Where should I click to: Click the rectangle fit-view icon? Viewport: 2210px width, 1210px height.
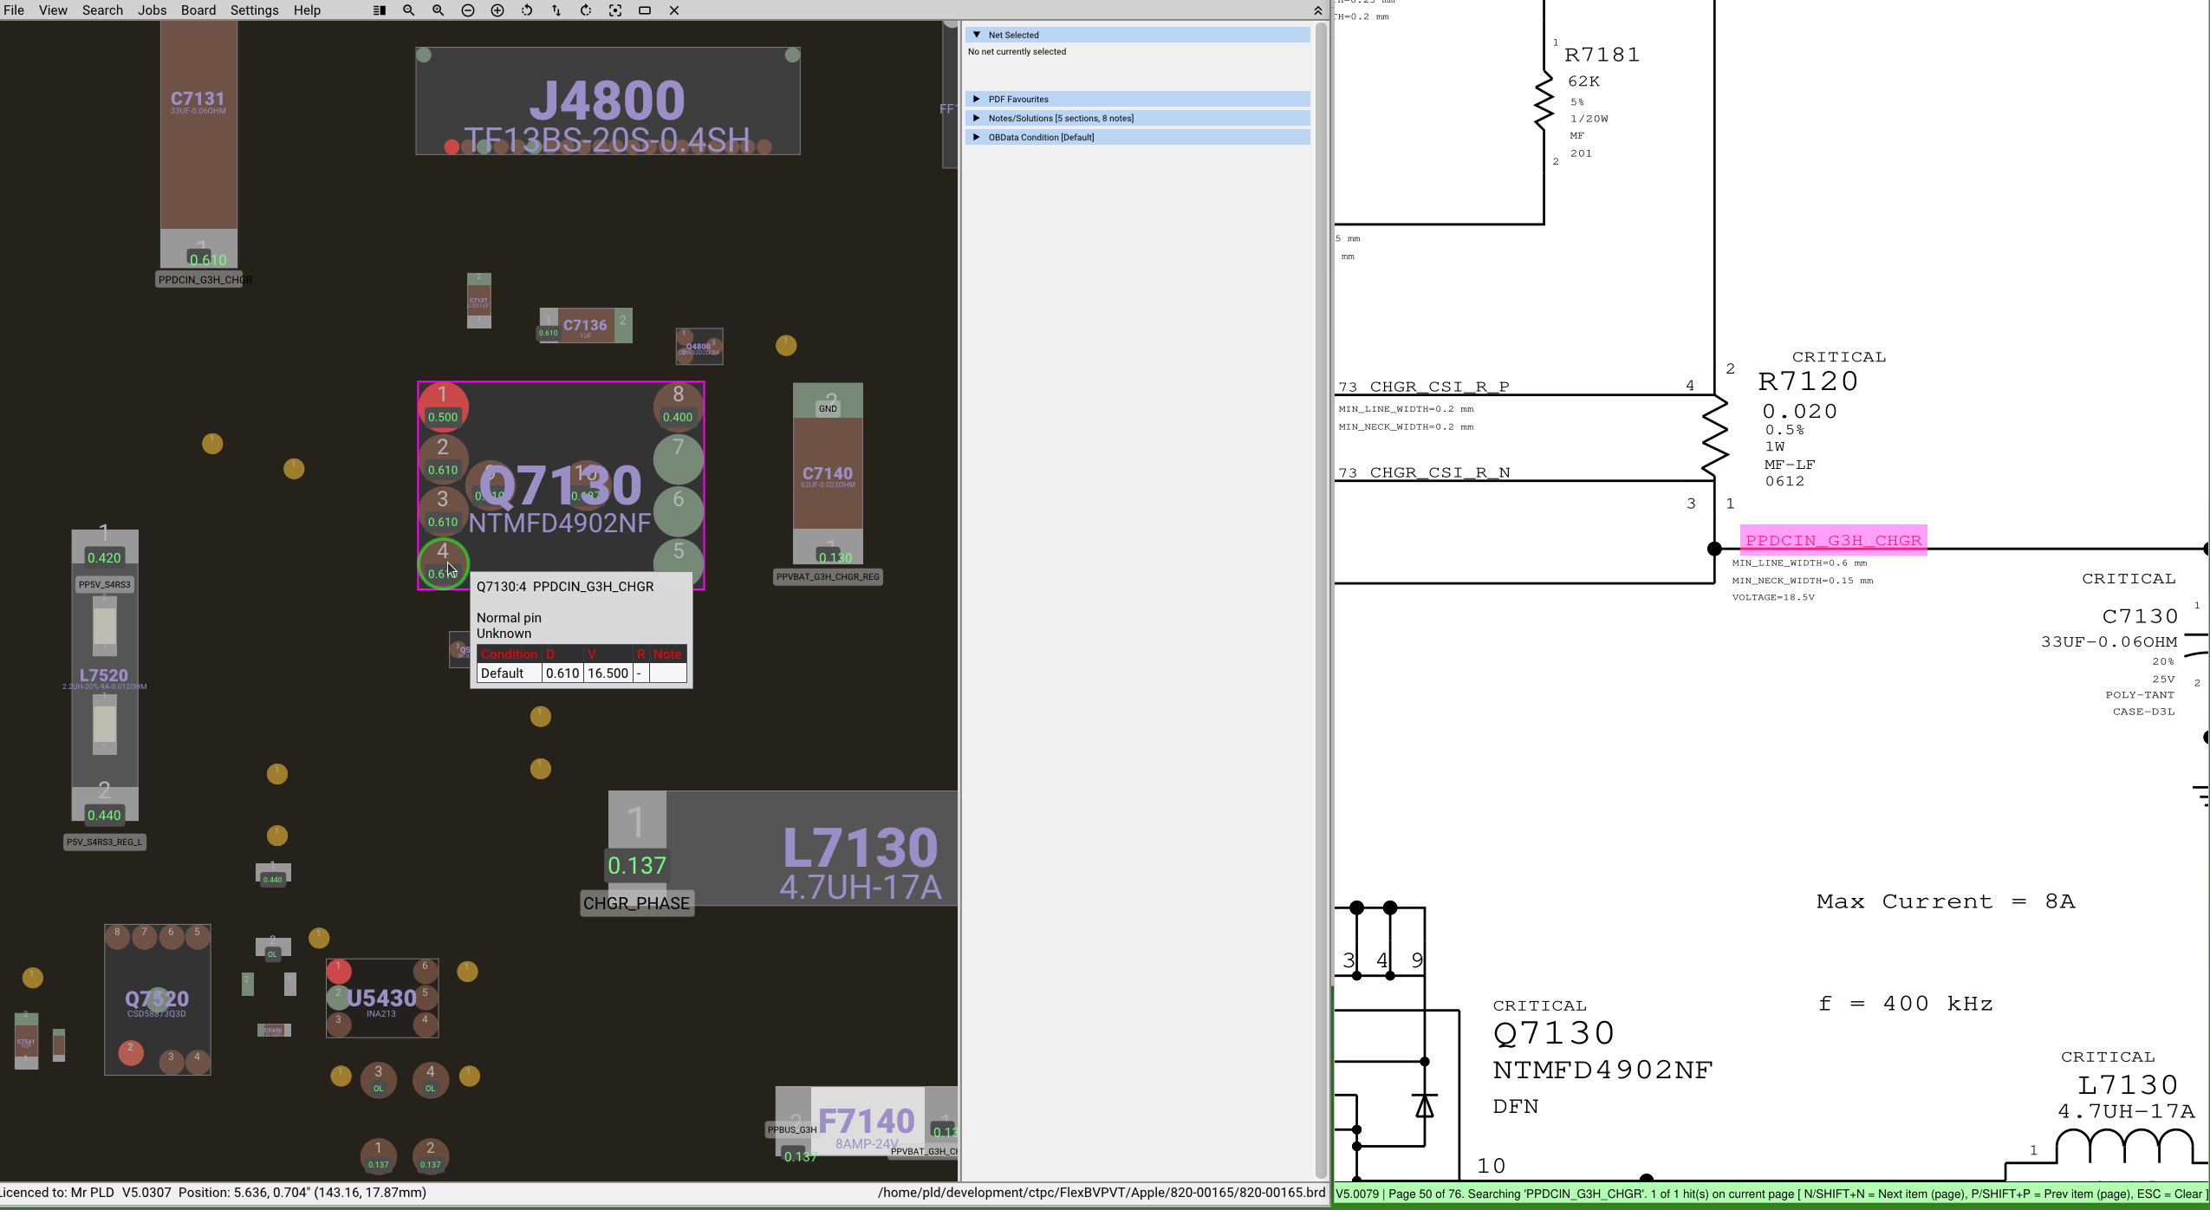point(645,10)
